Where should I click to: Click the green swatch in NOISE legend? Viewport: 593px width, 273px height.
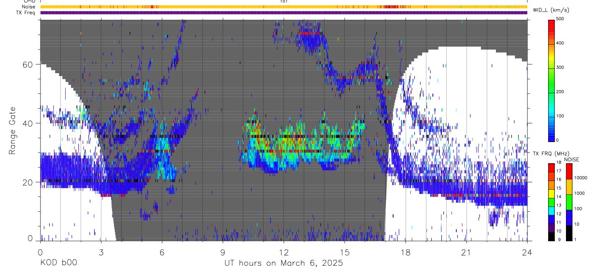(x=569, y=202)
